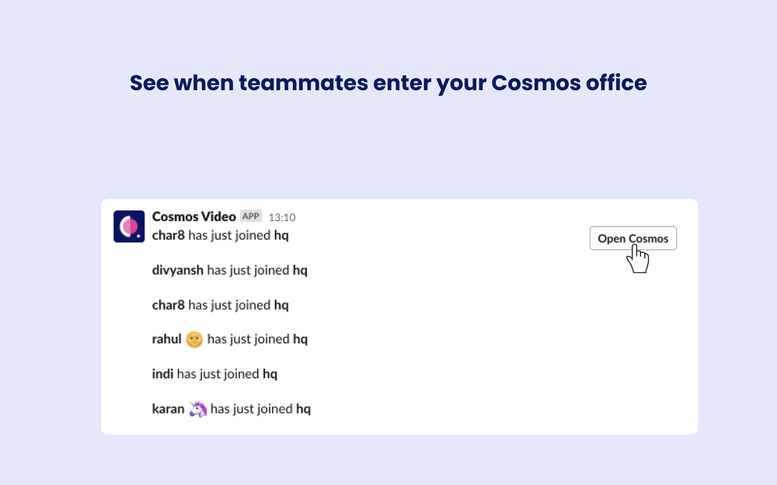Image resolution: width=777 pixels, height=485 pixels.
Task: Open the indi username
Action: pyautogui.click(x=162, y=374)
